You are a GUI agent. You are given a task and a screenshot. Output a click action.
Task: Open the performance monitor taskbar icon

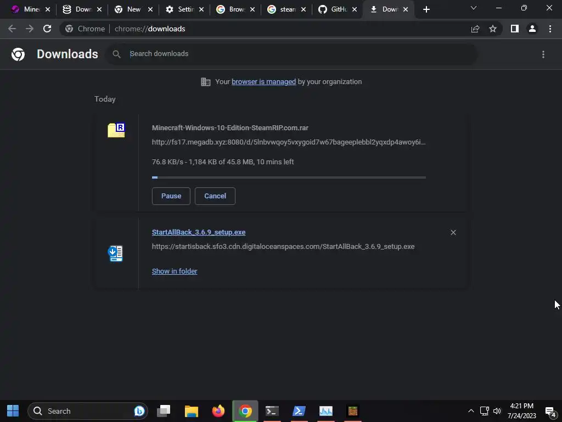point(326,411)
